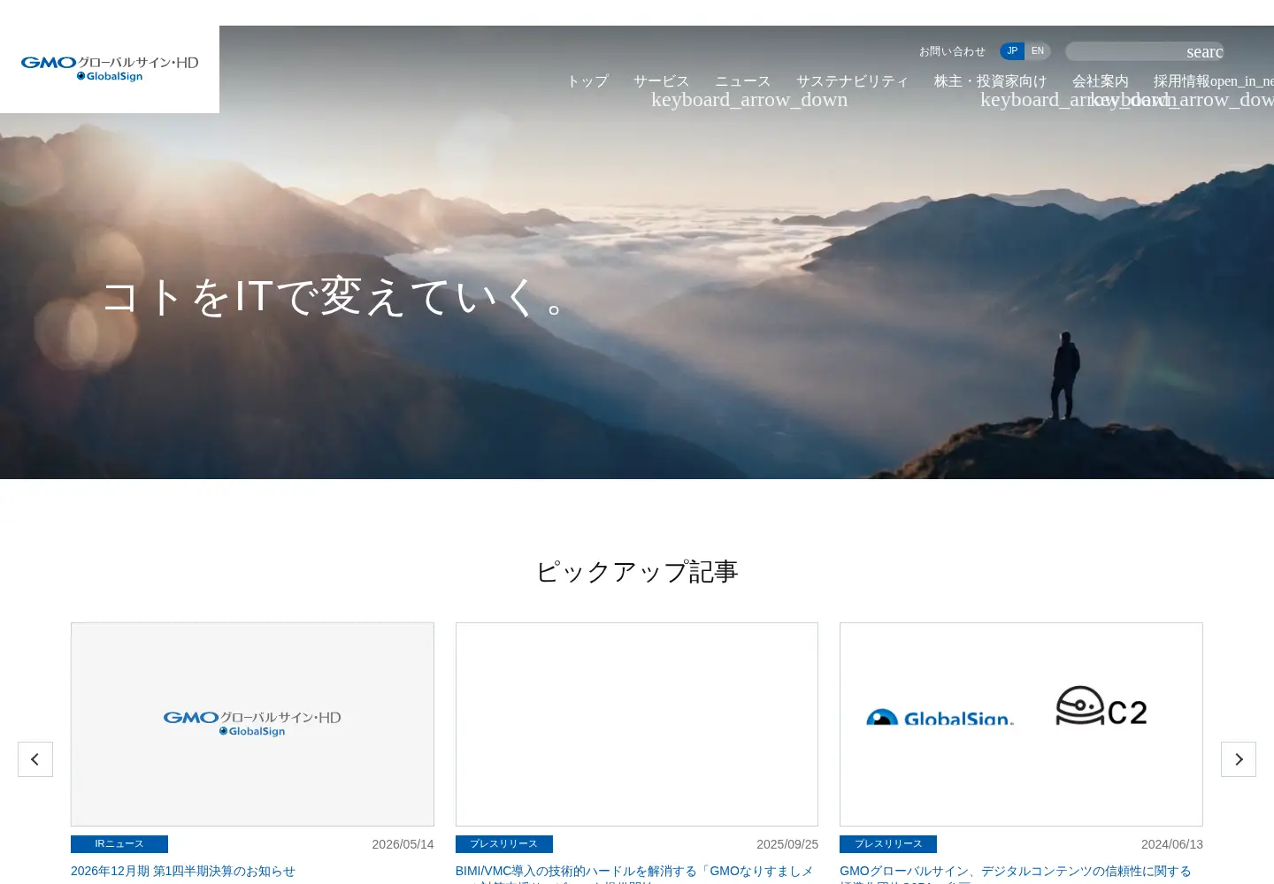Screen dimensions: 1274x884
Task: Show the previous pickup article slide
Action: click(35, 759)
